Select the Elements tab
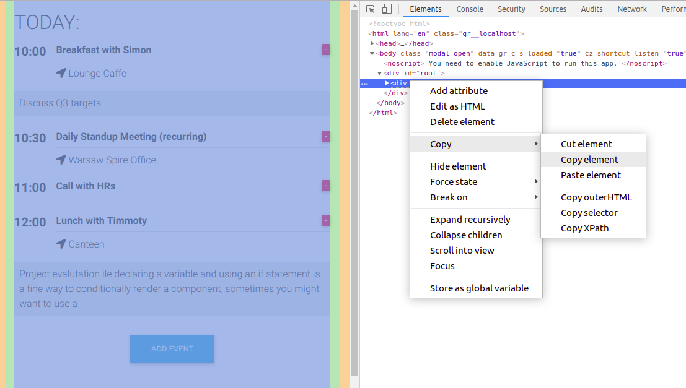The width and height of the screenshot is (686, 388). (x=426, y=9)
